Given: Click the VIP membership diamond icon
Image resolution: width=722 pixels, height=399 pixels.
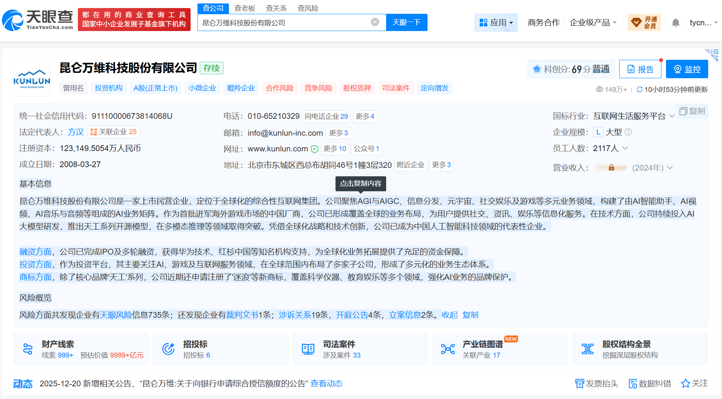Looking at the screenshot, I should (x=636, y=23).
